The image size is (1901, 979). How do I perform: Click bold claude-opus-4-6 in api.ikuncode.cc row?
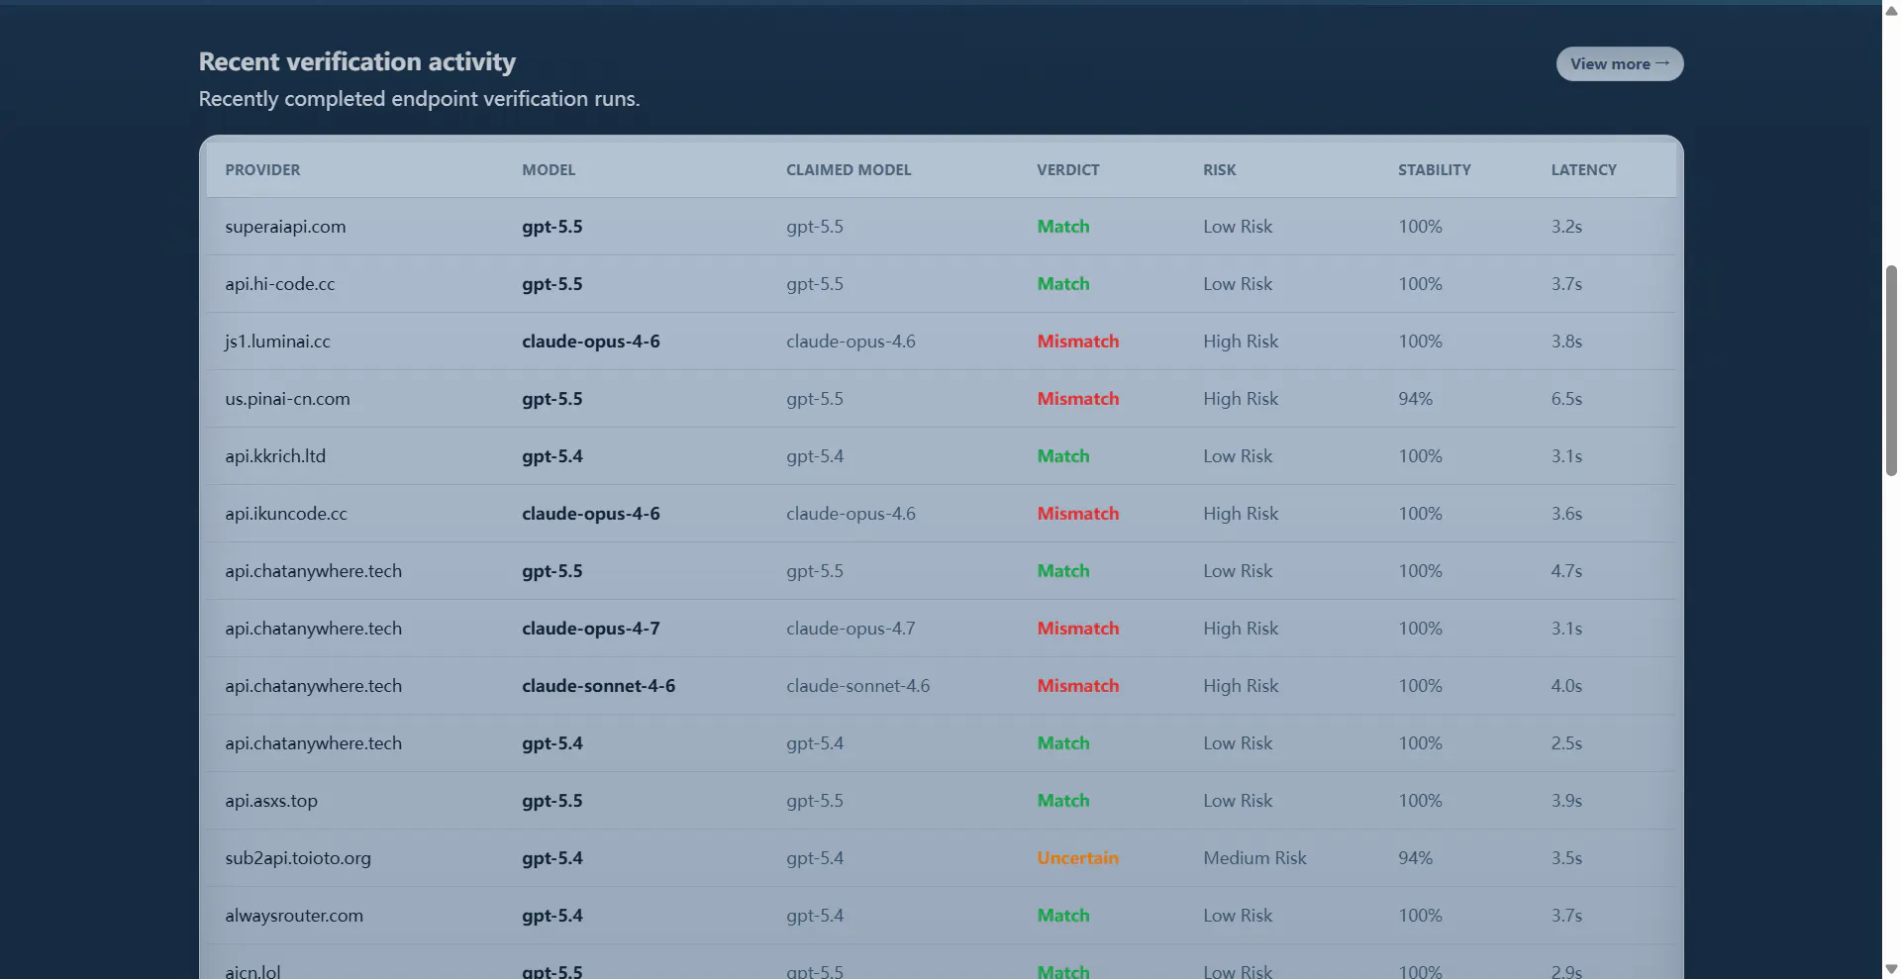[591, 514]
